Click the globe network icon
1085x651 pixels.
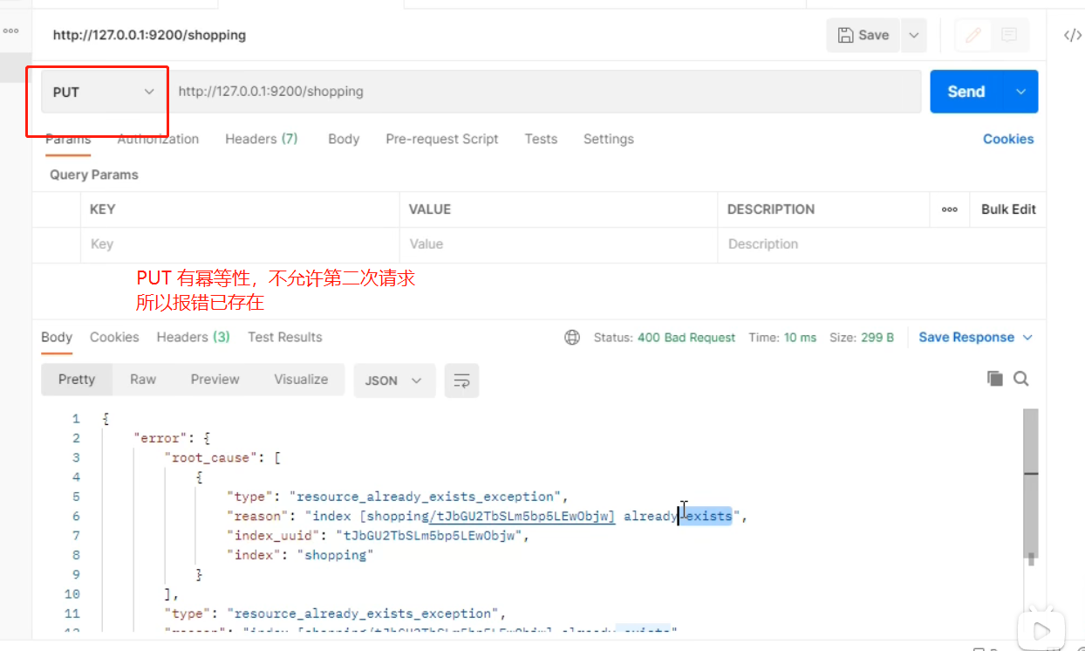tap(572, 338)
